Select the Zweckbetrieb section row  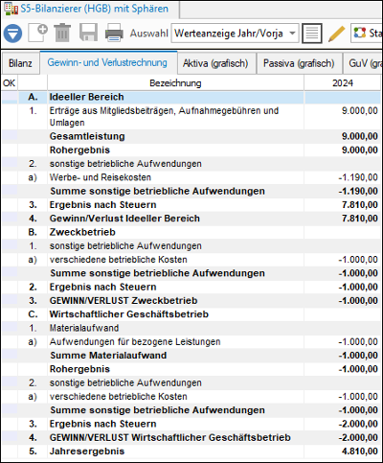tap(191, 232)
